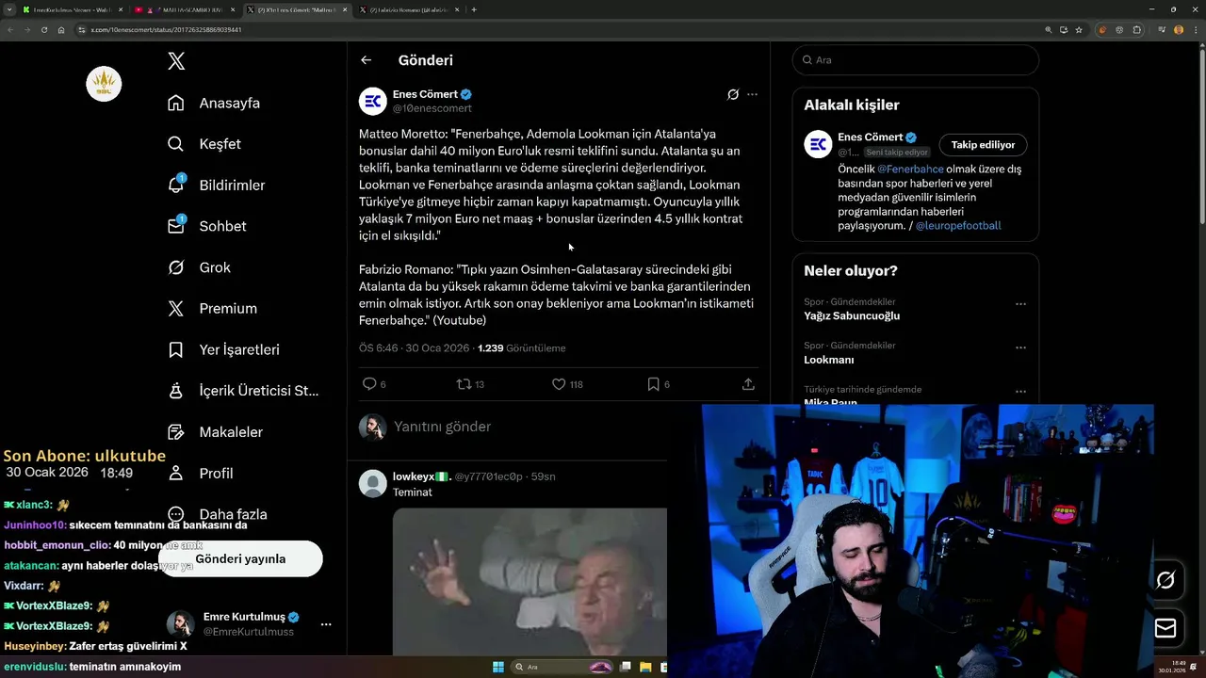The height and width of the screenshot is (678, 1206).
Task: Click share icon on post
Action: 748,384
